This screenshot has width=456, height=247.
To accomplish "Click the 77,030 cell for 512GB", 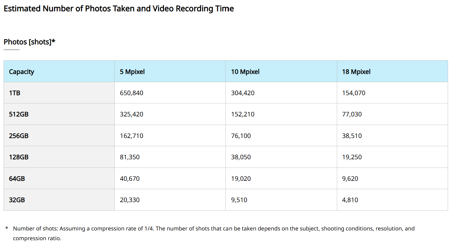I will click(x=352, y=114).
